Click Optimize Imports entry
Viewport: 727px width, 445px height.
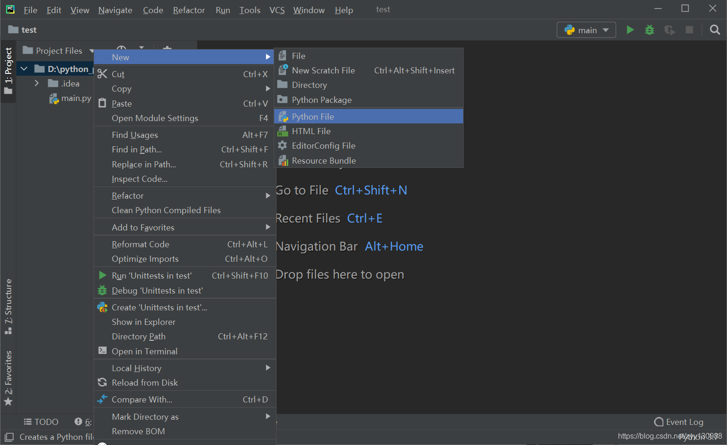coord(185,259)
